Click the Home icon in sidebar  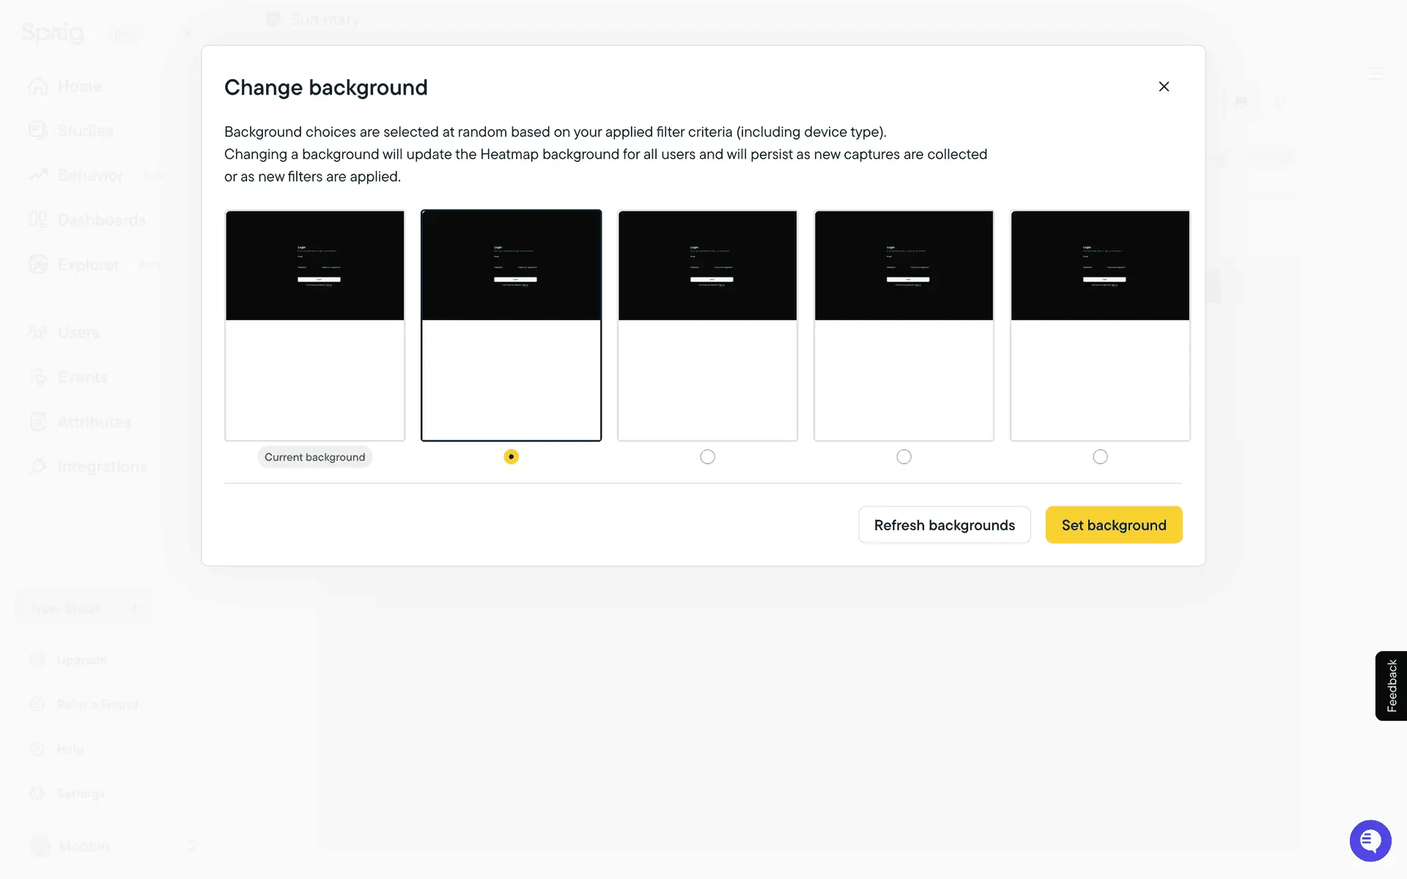38,86
